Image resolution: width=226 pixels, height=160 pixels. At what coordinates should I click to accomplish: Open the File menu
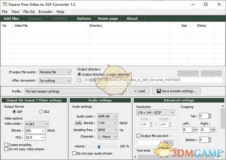(x=5, y=12)
